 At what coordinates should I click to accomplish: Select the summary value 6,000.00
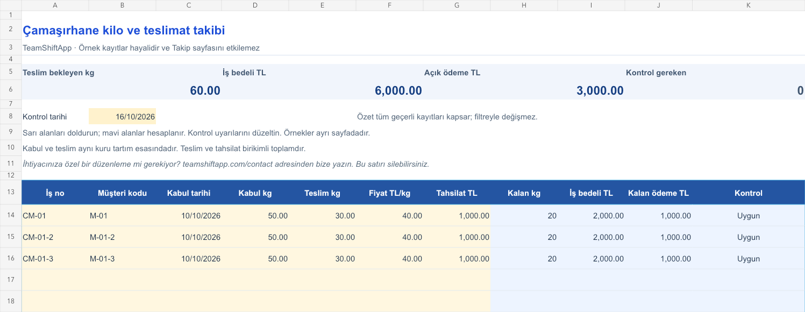point(398,90)
